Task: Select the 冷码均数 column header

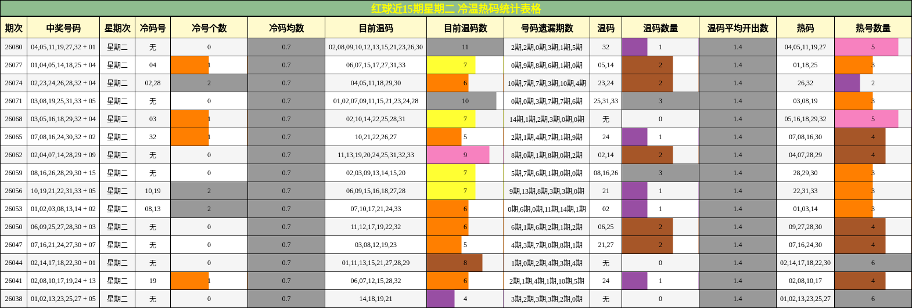Action: [286, 28]
